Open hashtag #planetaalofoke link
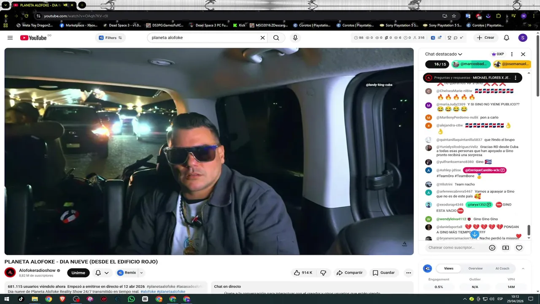This screenshot has width=540, height=304. (171, 292)
